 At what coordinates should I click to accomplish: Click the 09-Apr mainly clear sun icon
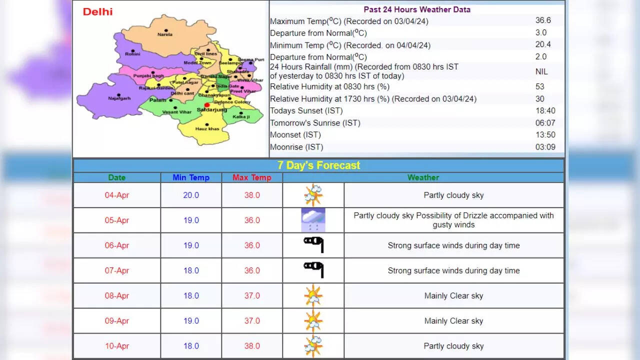click(313, 320)
